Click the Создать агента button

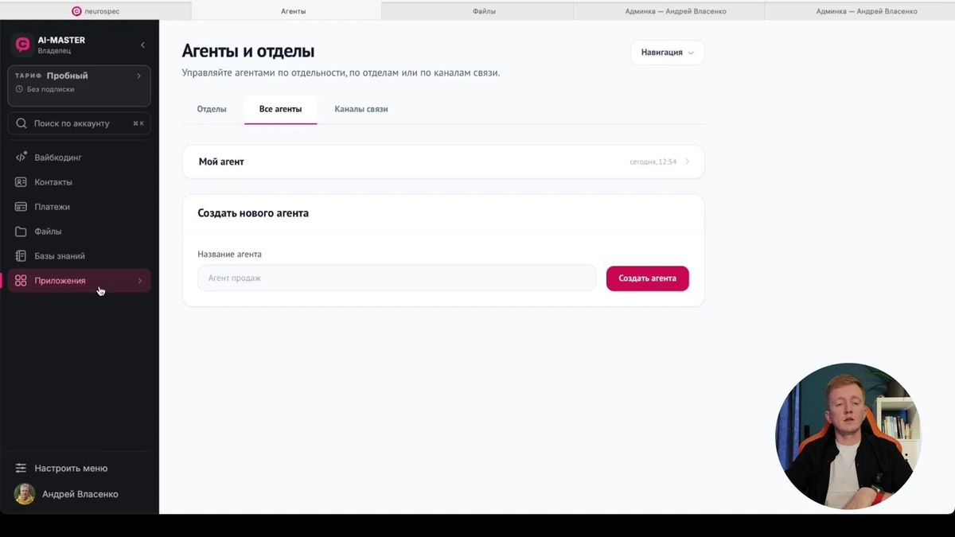pyautogui.click(x=647, y=278)
